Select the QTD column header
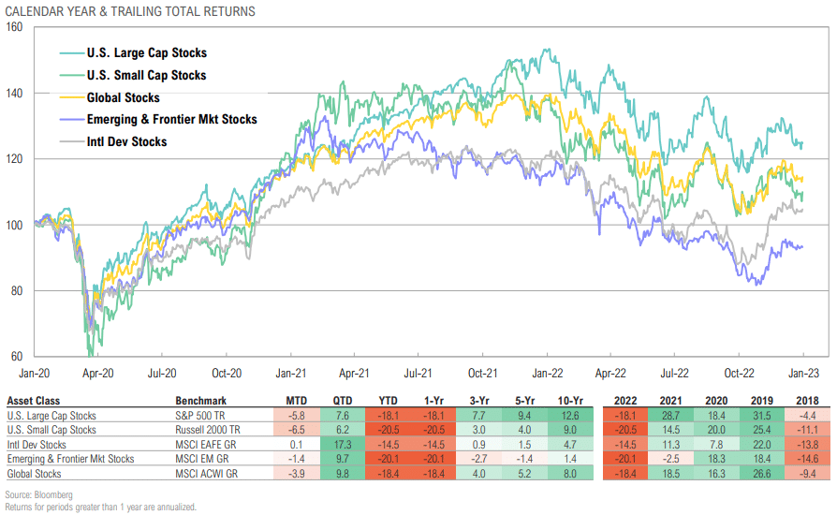Viewport: 837px width, 515px height. 342,401
